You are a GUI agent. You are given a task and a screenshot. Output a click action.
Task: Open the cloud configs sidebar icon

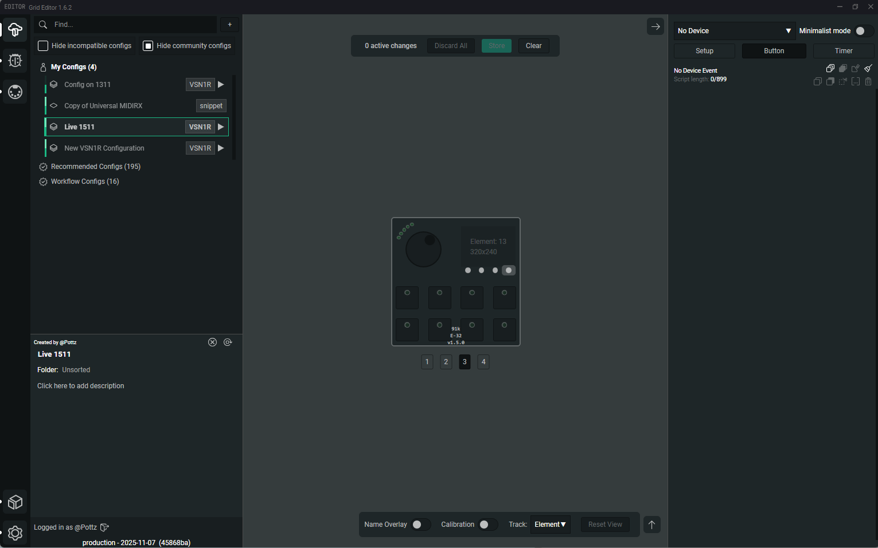(x=15, y=30)
